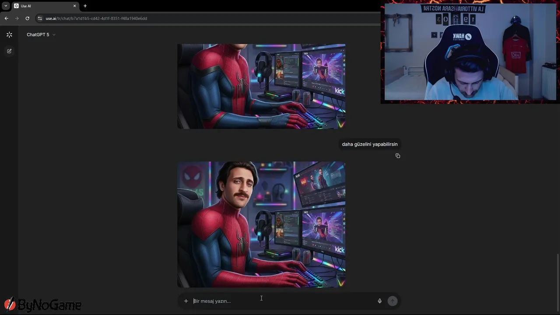560x315 pixels.
Task: Close the Use AI browser tab
Action: [x=74, y=6]
